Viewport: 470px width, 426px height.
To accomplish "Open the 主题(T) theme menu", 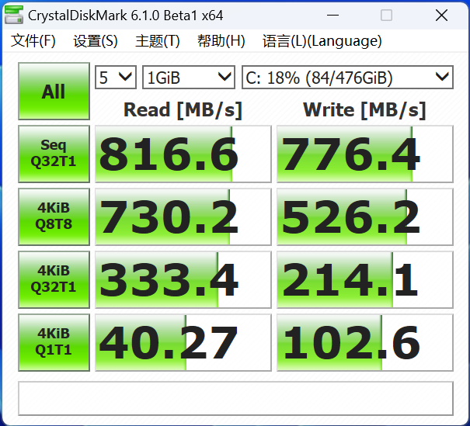I will click(x=158, y=41).
